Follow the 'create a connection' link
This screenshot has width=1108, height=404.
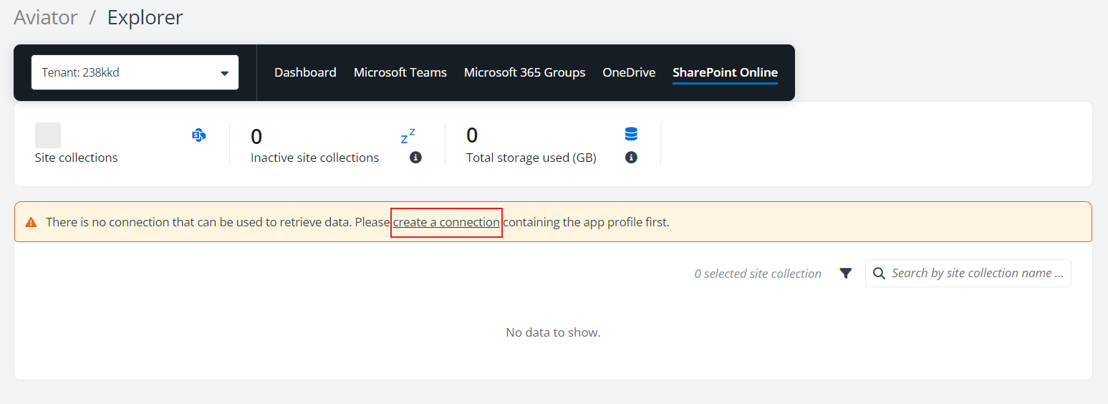[446, 222]
